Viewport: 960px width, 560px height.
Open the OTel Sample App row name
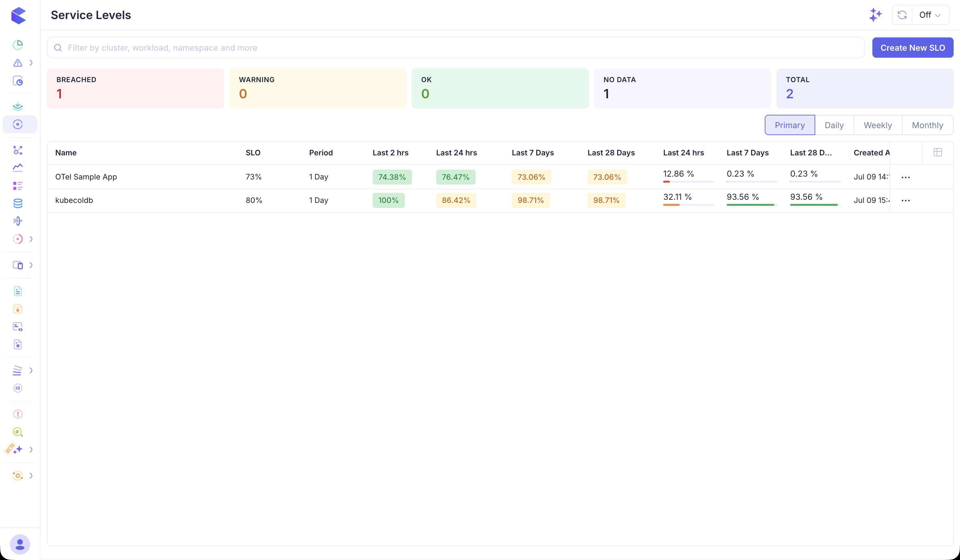(86, 177)
